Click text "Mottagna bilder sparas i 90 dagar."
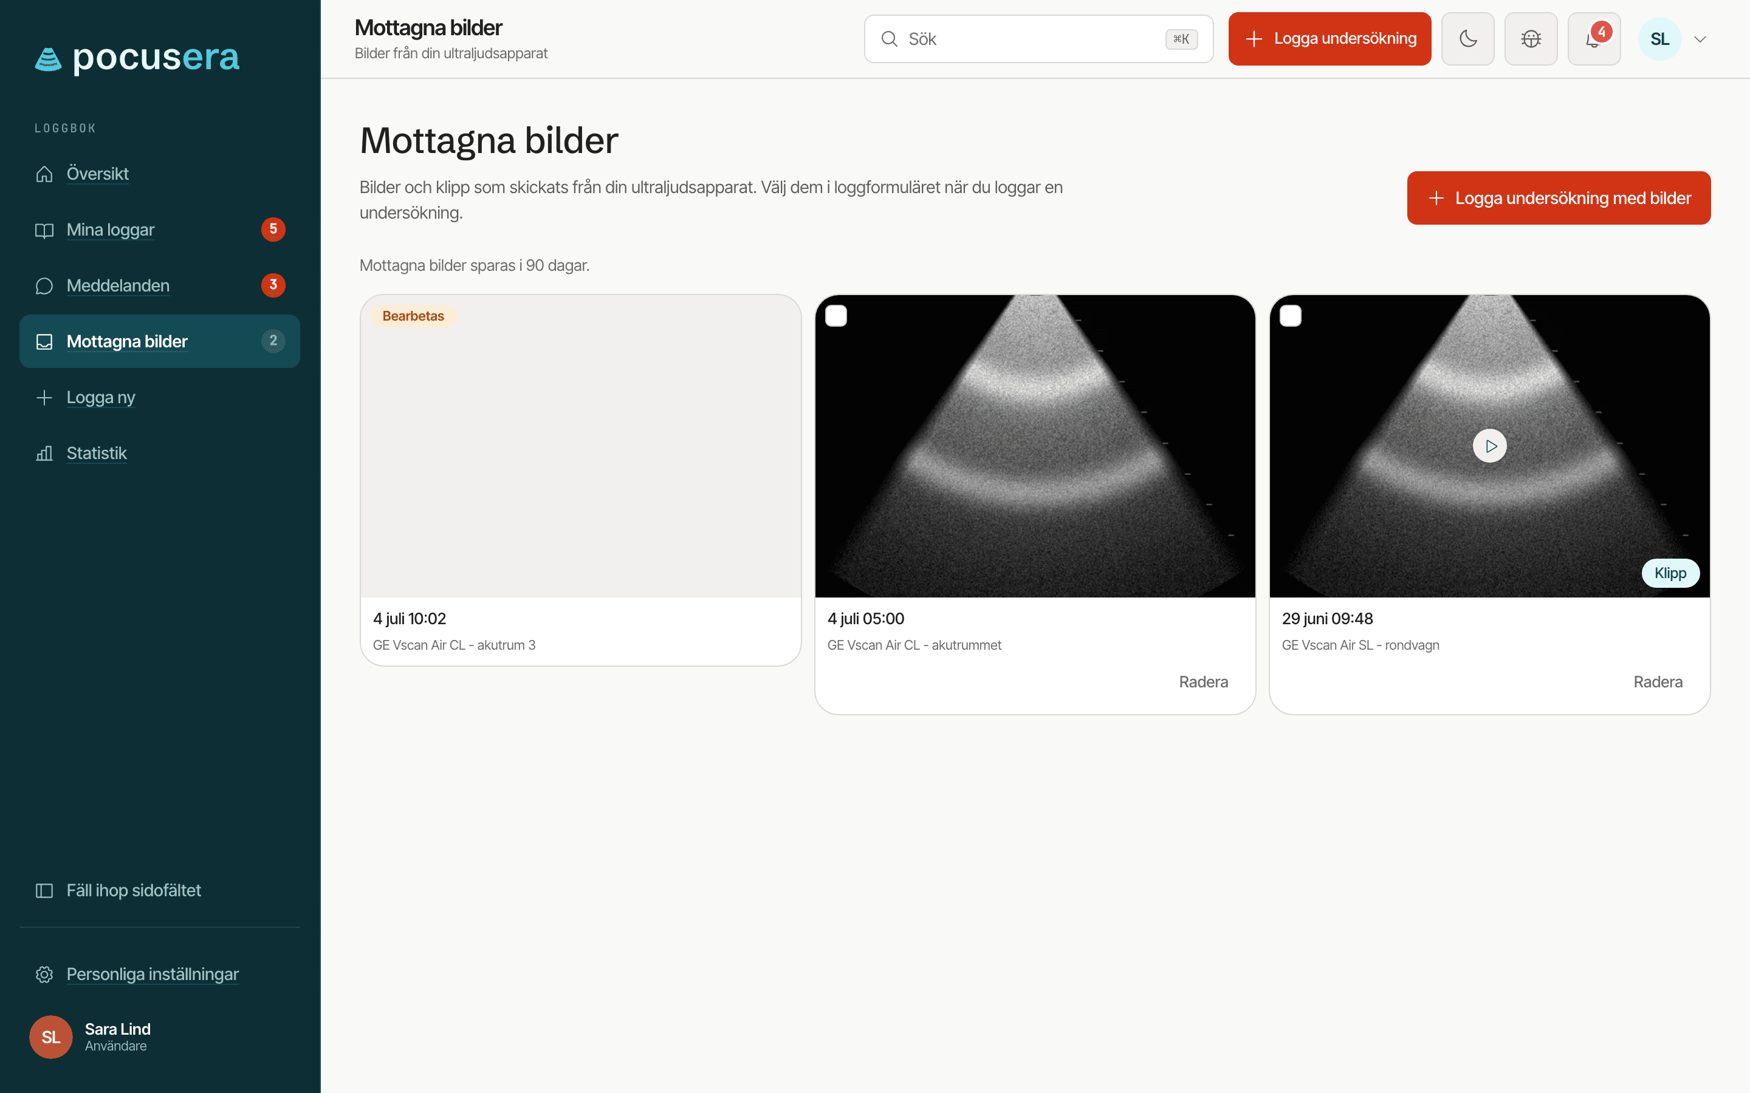Image resolution: width=1750 pixels, height=1093 pixels. pyautogui.click(x=475, y=265)
